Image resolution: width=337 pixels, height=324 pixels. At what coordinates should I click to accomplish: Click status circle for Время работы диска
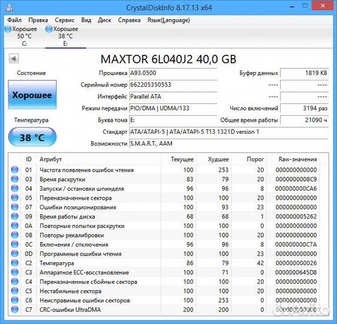15,216
